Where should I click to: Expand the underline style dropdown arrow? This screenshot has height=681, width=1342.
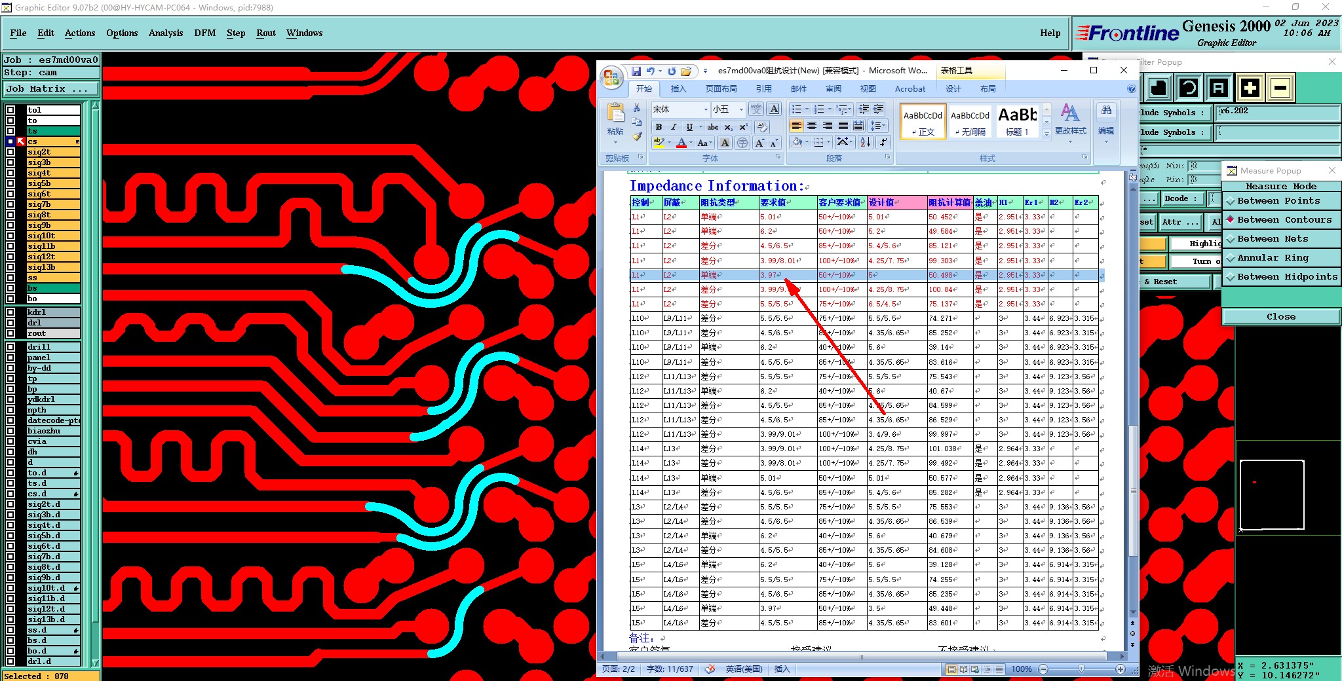[x=700, y=127]
